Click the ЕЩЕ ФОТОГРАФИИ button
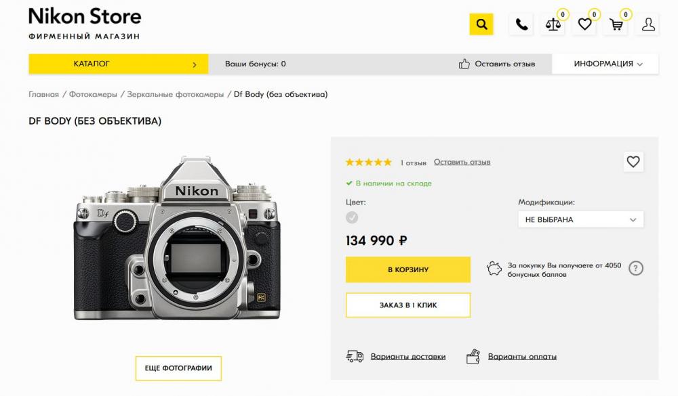 click(178, 368)
